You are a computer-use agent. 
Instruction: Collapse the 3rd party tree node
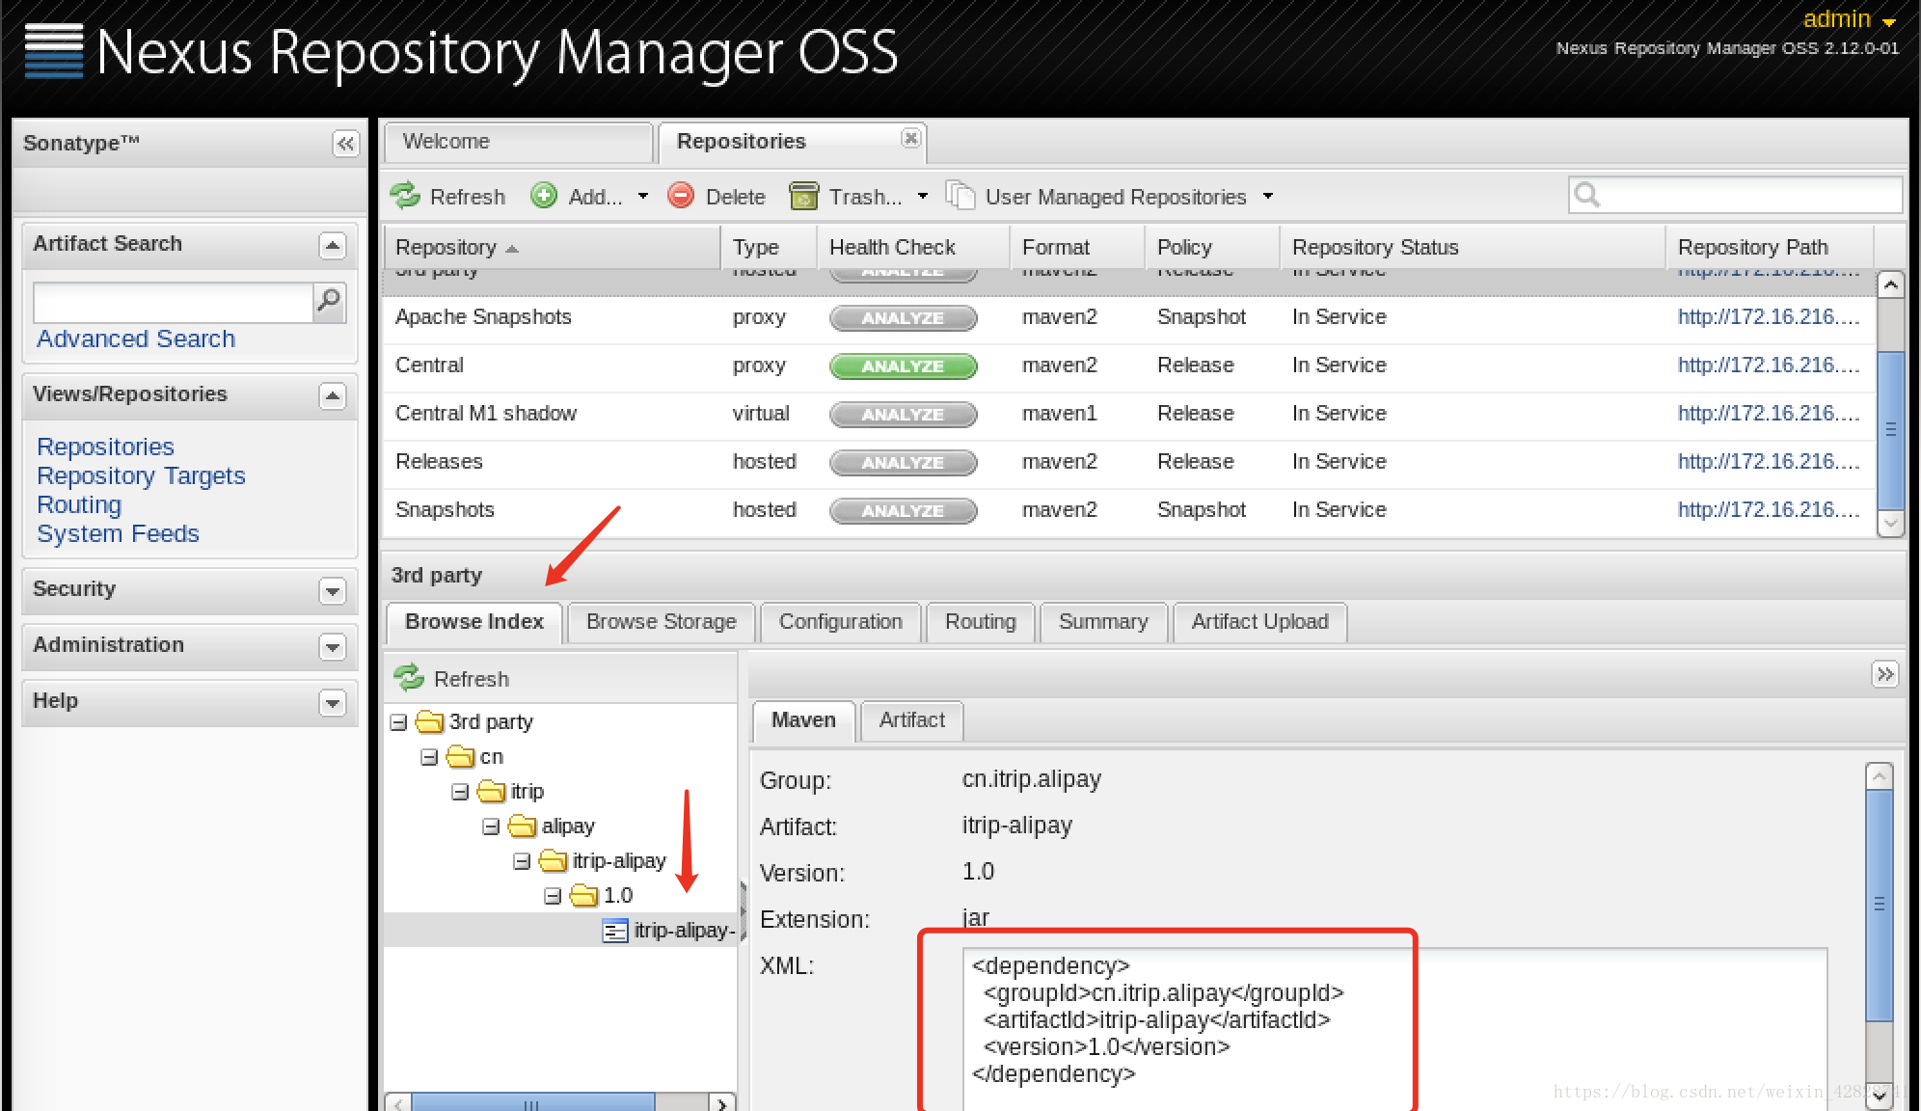click(398, 722)
